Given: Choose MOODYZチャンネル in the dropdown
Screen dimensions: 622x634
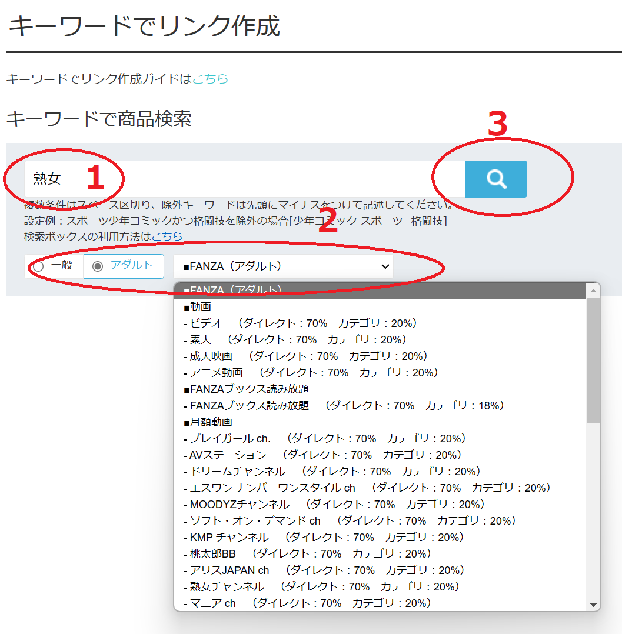Looking at the screenshot, I should click(x=337, y=504).
